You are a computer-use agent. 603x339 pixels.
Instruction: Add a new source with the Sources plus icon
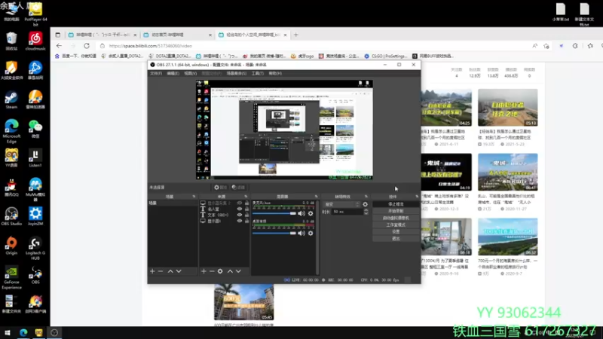coord(204,271)
